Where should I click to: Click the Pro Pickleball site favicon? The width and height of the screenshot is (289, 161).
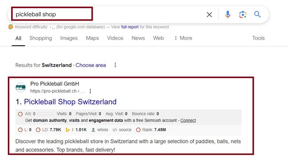click(21, 87)
